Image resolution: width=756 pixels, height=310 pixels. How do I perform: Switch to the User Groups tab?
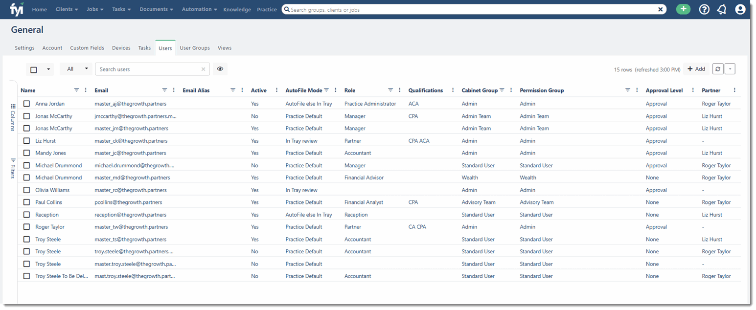point(194,47)
